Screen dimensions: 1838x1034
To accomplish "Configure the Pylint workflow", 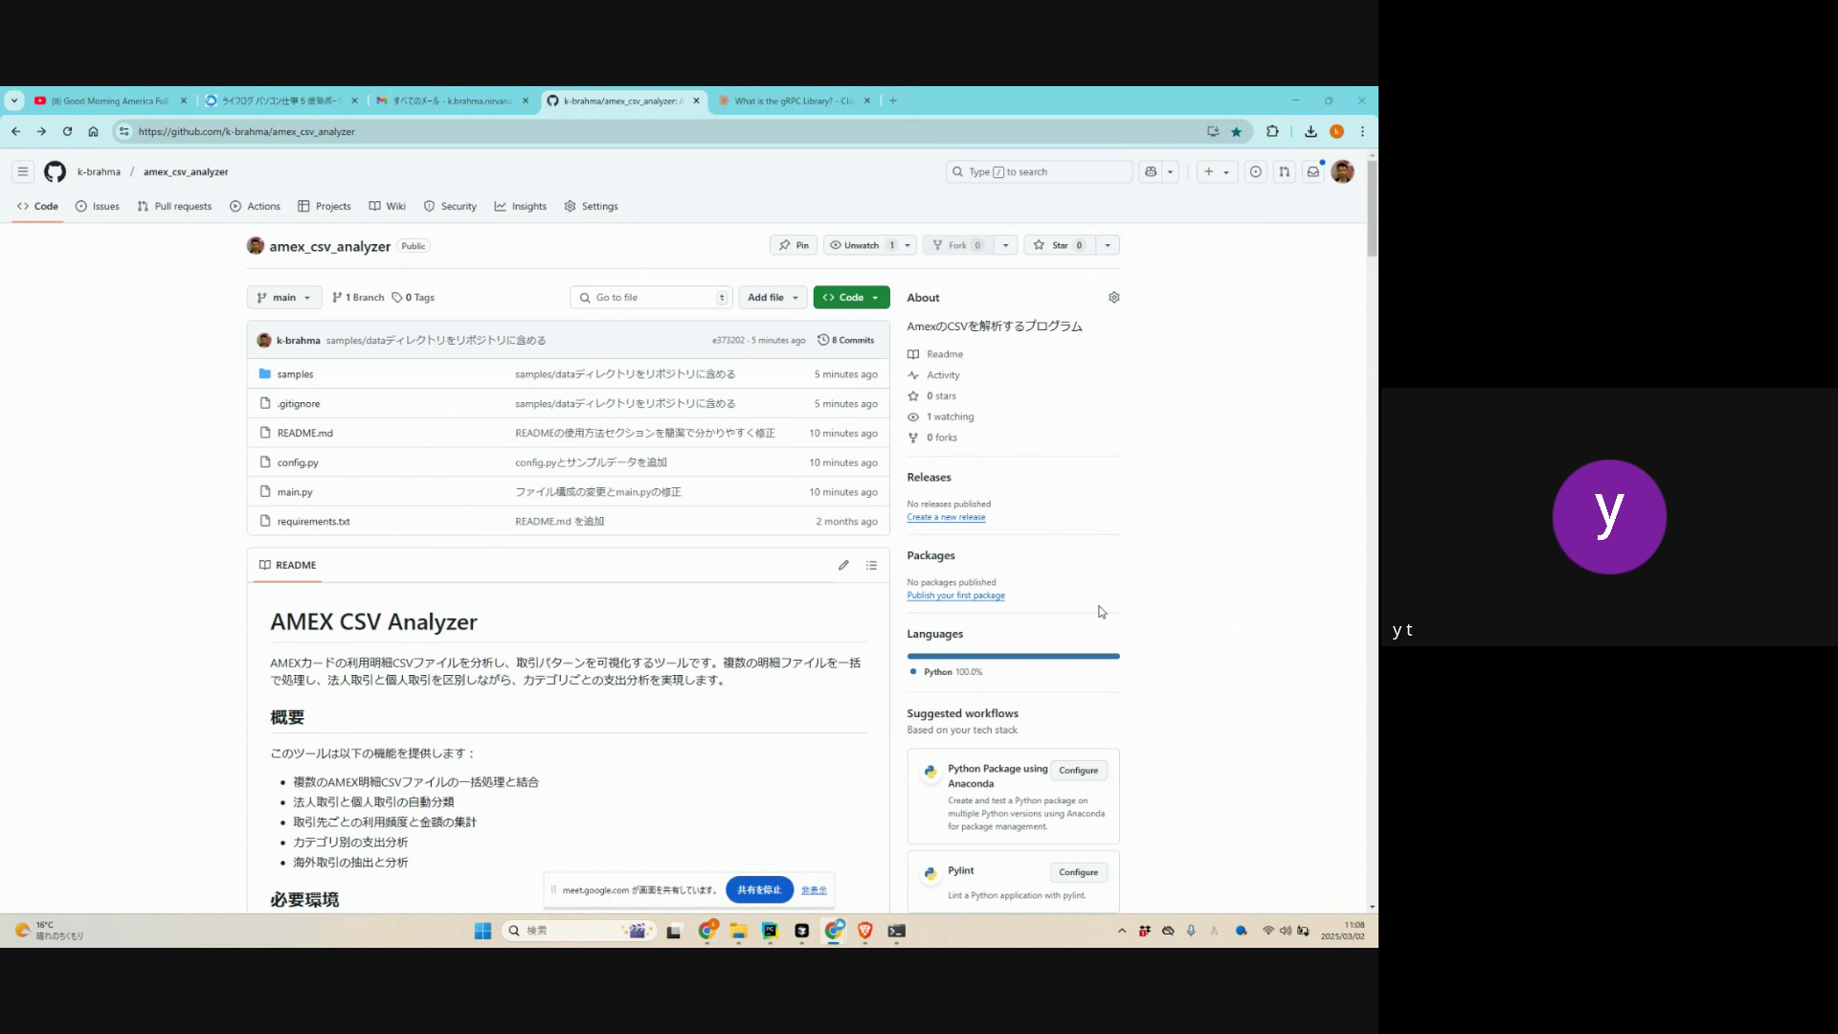I will point(1078,873).
